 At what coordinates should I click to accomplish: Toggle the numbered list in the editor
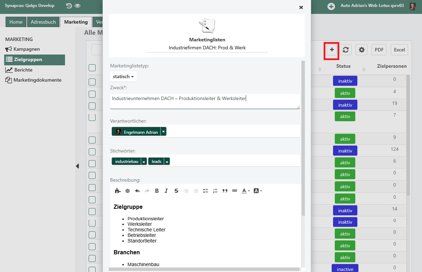[x=215, y=191]
